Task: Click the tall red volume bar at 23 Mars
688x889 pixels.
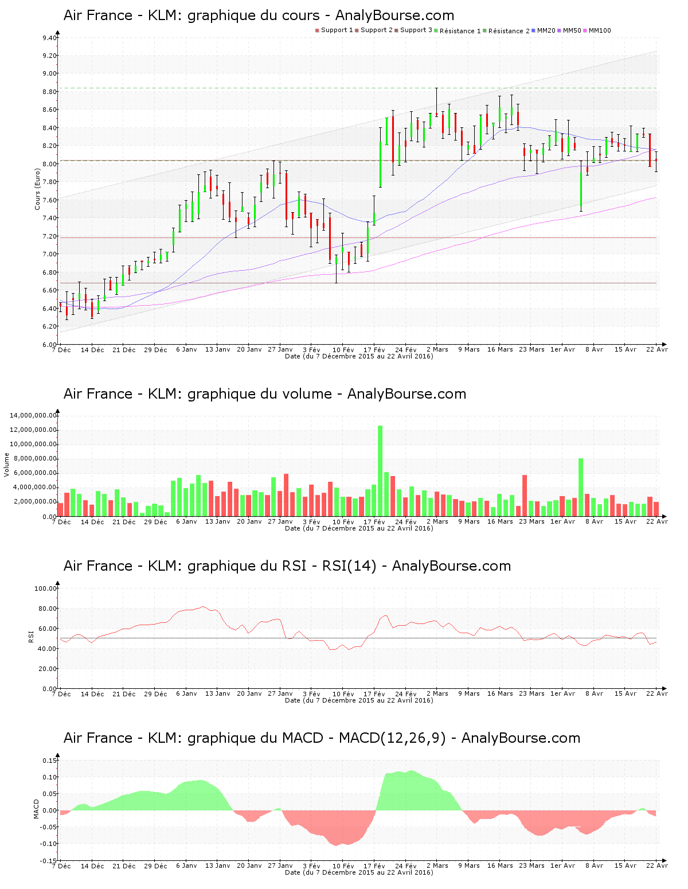Action: [525, 496]
